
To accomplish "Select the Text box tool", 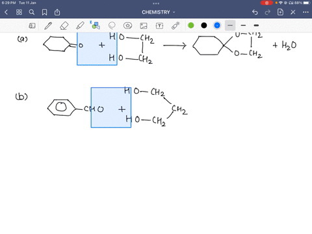I will 159,26.
